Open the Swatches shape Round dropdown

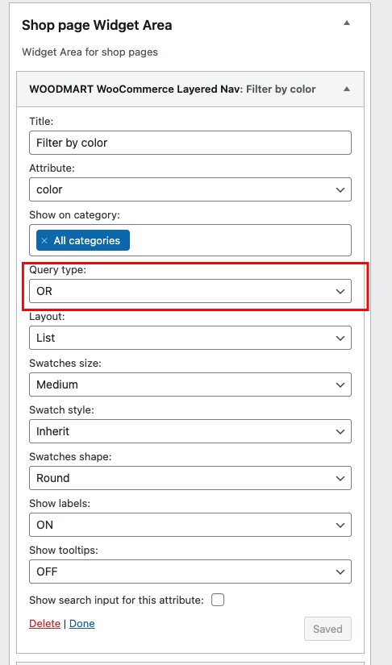pos(190,478)
